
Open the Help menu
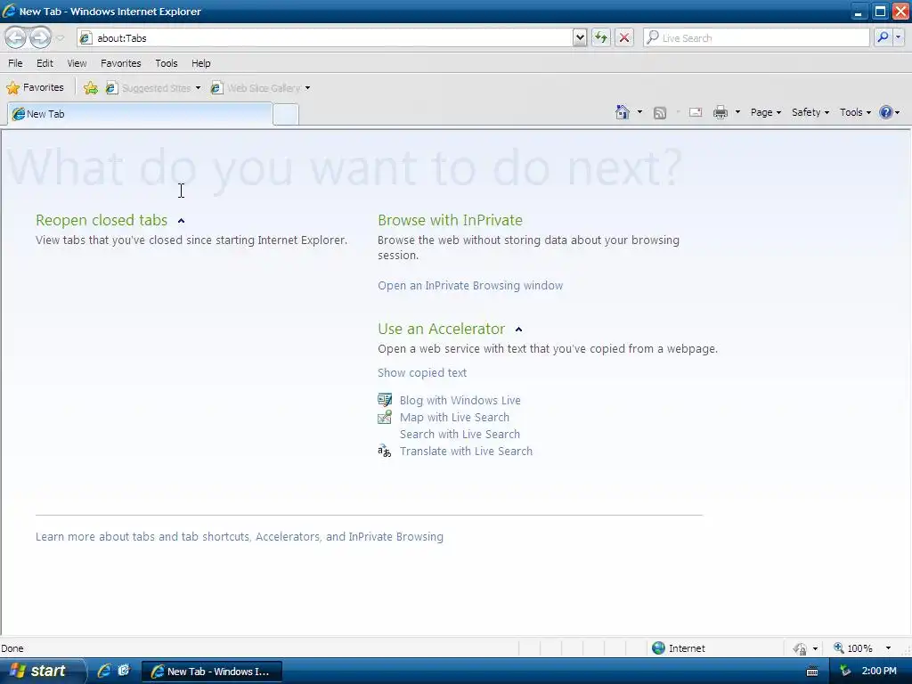coord(201,63)
